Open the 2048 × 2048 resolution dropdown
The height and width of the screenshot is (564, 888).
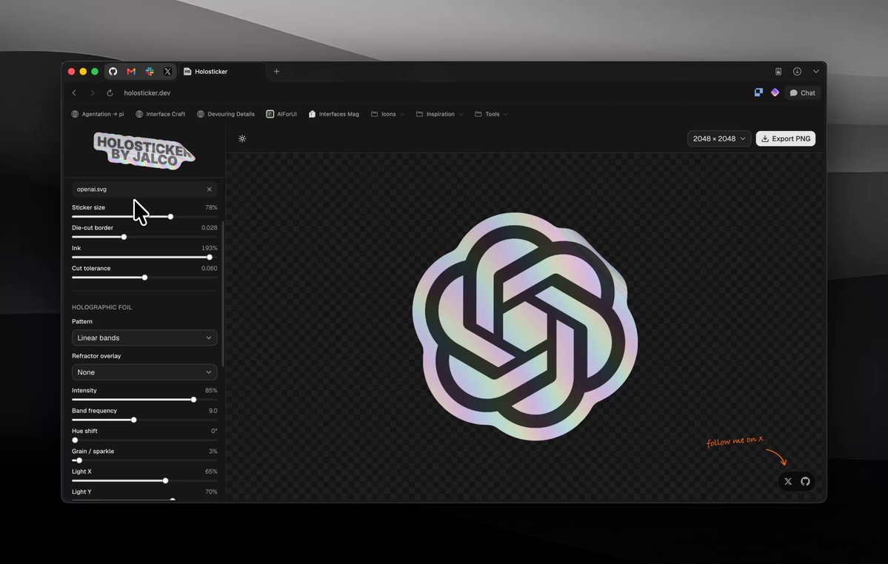click(718, 138)
